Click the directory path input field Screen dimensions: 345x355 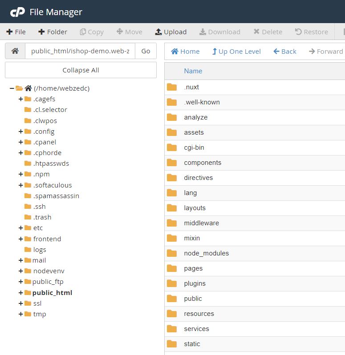pos(80,51)
